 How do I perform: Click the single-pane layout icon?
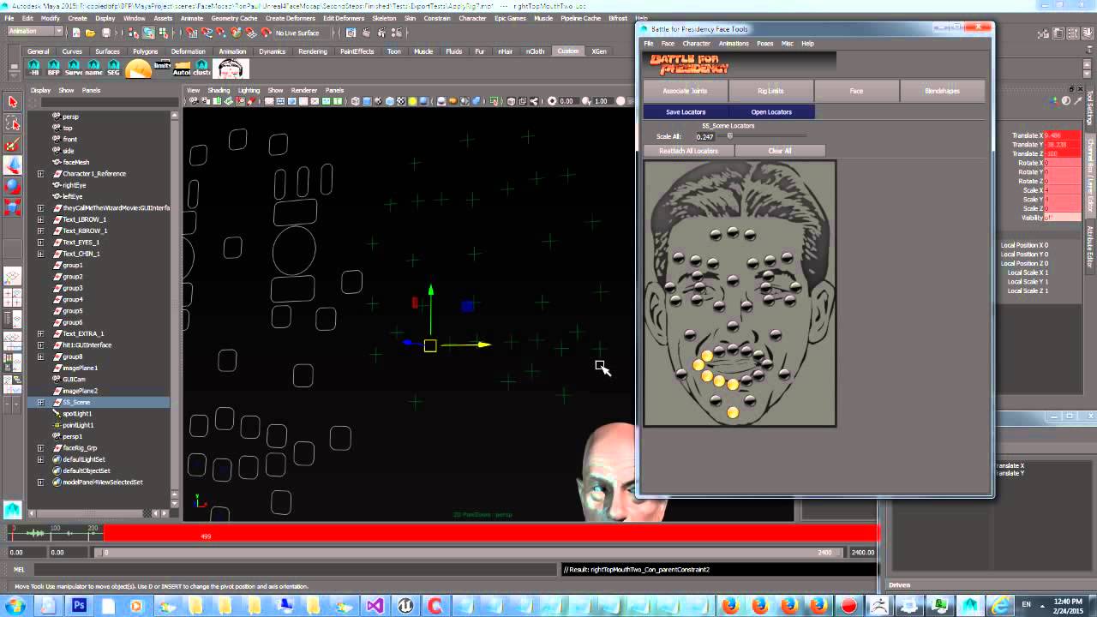click(12, 277)
